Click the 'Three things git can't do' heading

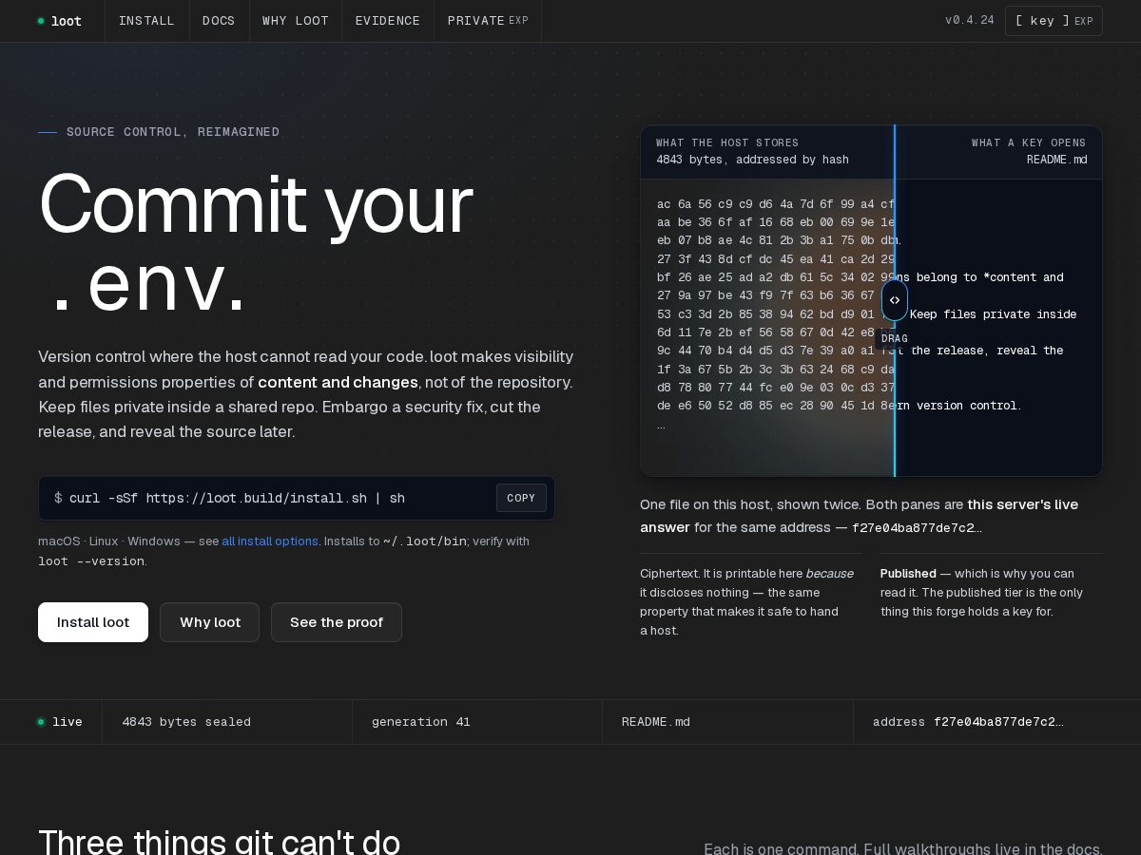coord(219,843)
